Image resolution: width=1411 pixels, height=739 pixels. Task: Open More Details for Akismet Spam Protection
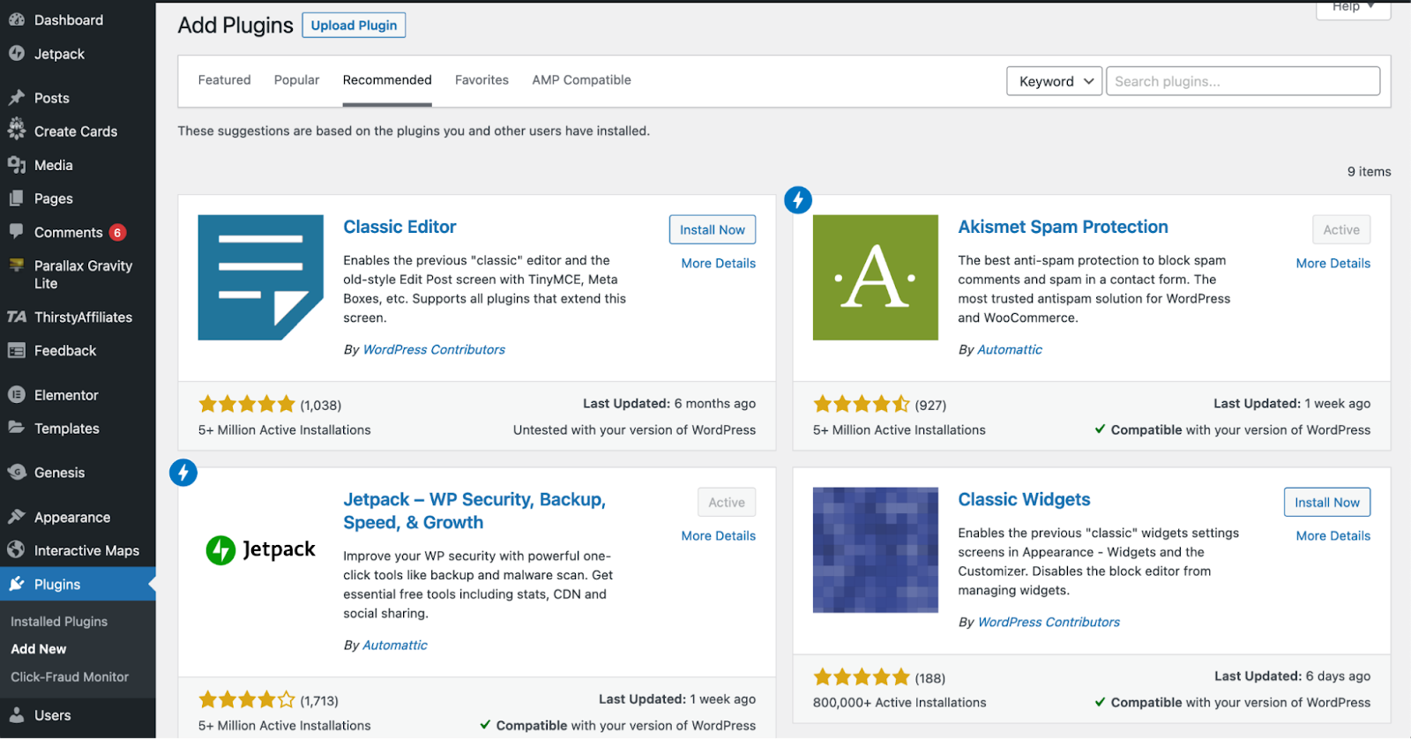[1333, 264]
